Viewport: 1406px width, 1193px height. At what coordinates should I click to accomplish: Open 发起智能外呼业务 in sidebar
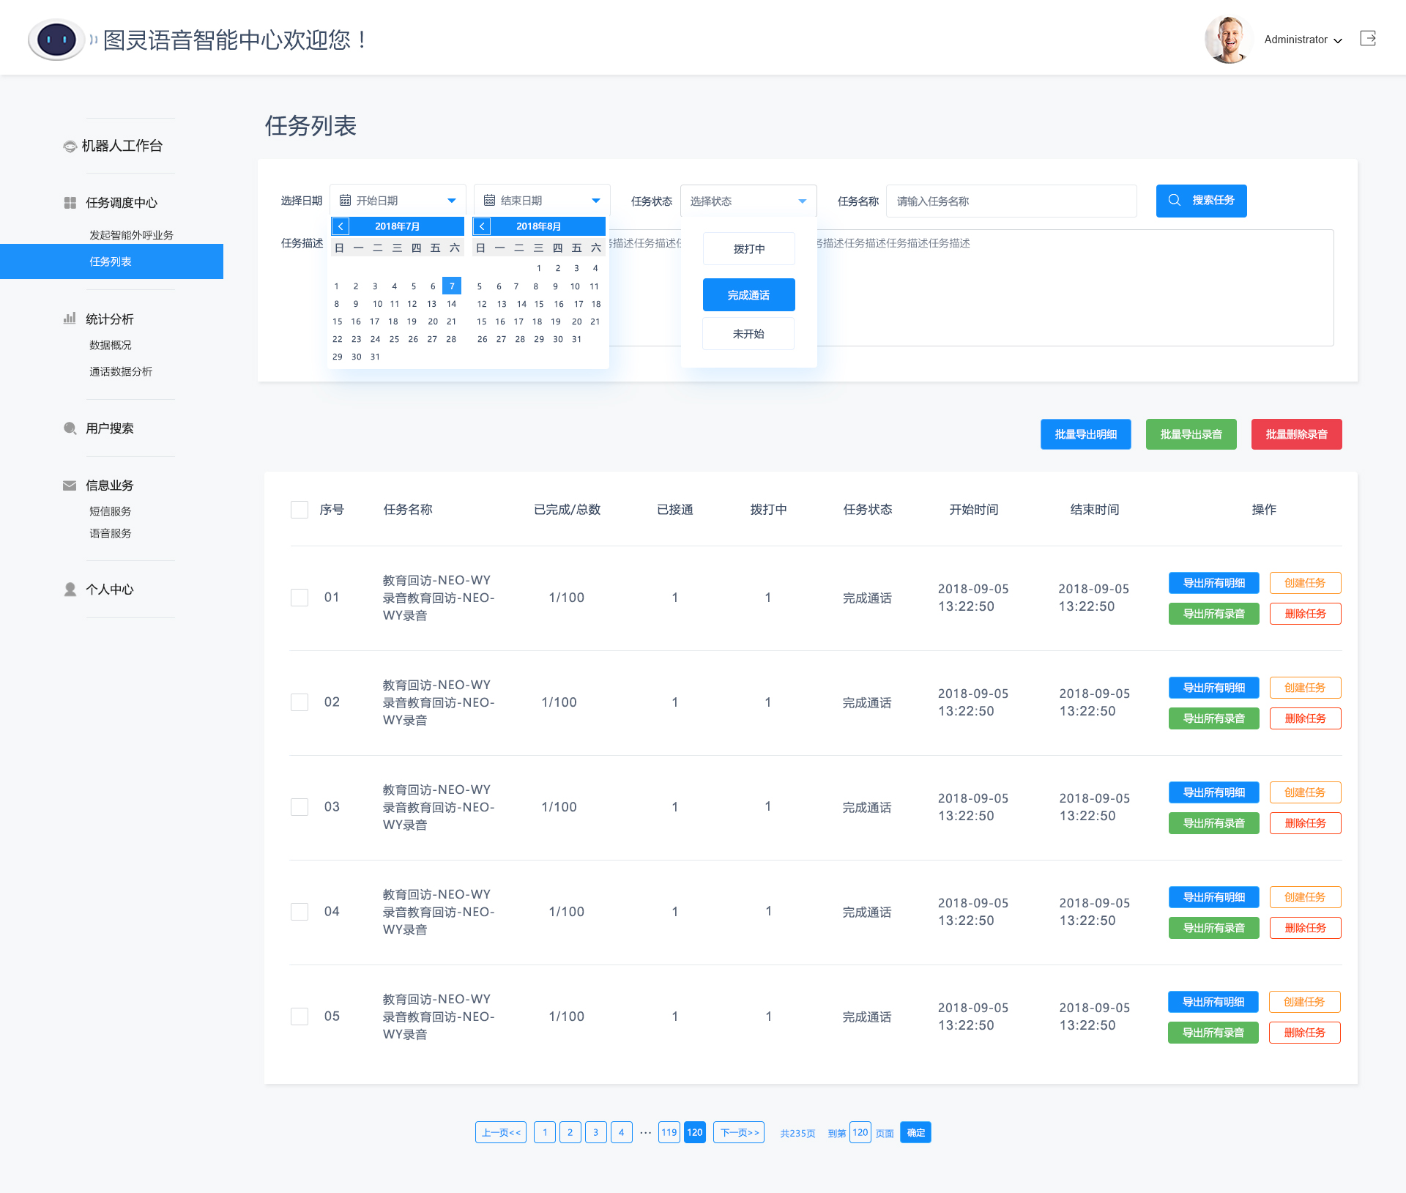[131, 235]
